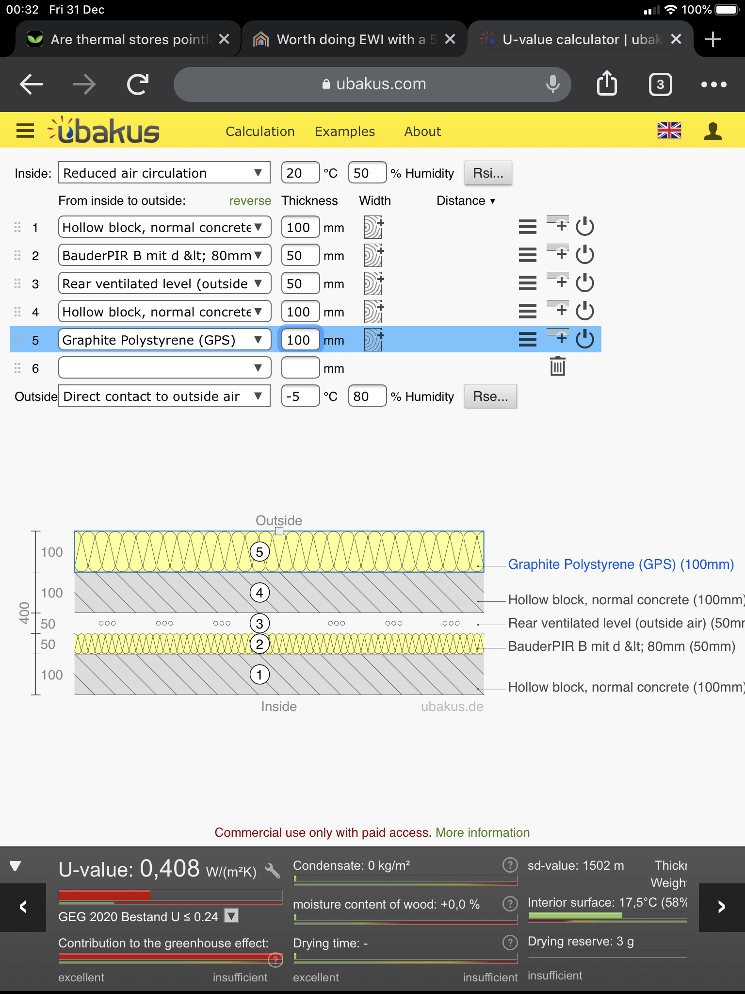This screenshot has height=994, width=745.
Task: Open the Distance column dropdown
Action: point(466,200)
